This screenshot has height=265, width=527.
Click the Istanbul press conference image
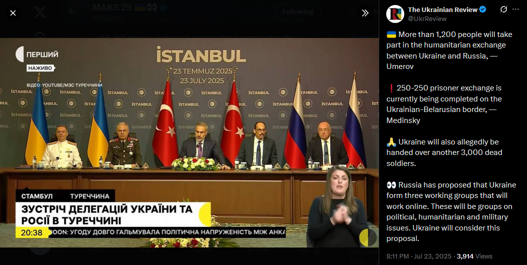189,142
